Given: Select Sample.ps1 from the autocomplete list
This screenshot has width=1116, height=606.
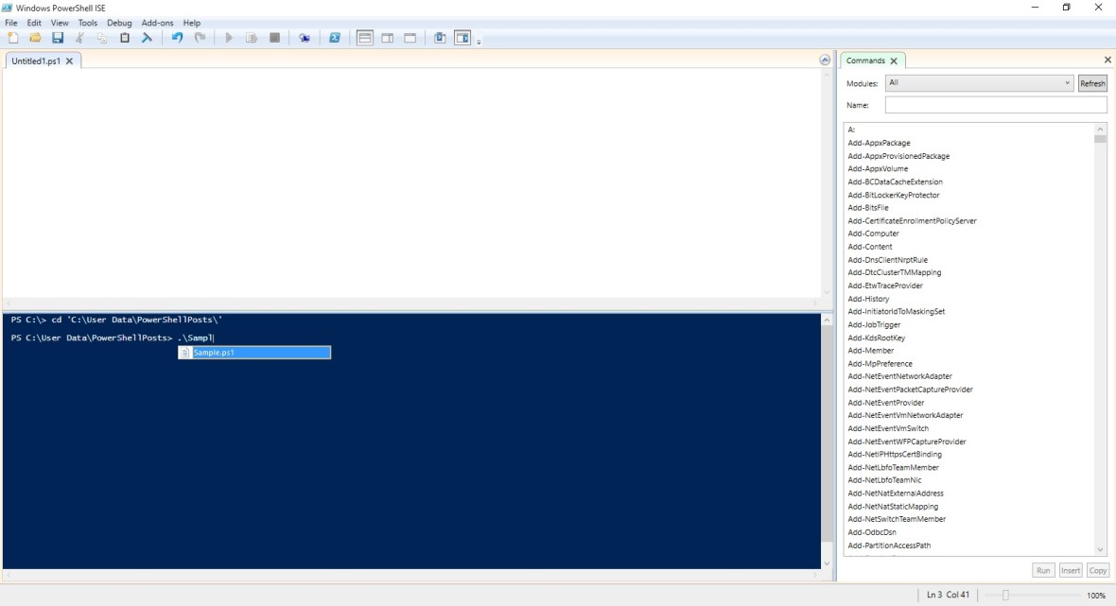Looking at the screenshot, I should (x=254, y=353).
